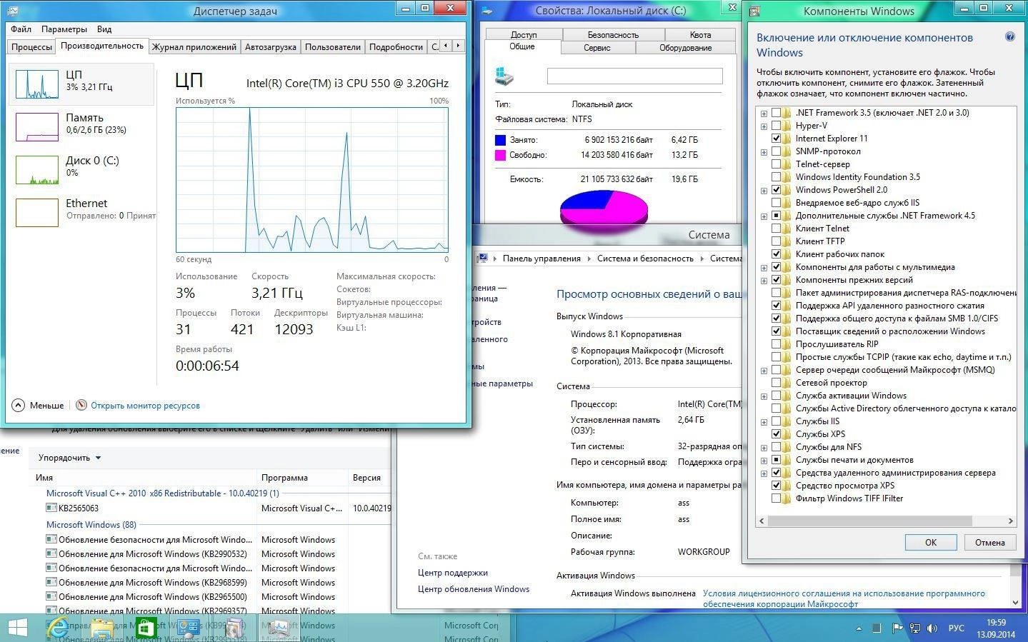Select the CPU (ЦП) performance thumbnail
Image resolution: width=1028 pixels, height=642 pixels.
pos(37,84)
